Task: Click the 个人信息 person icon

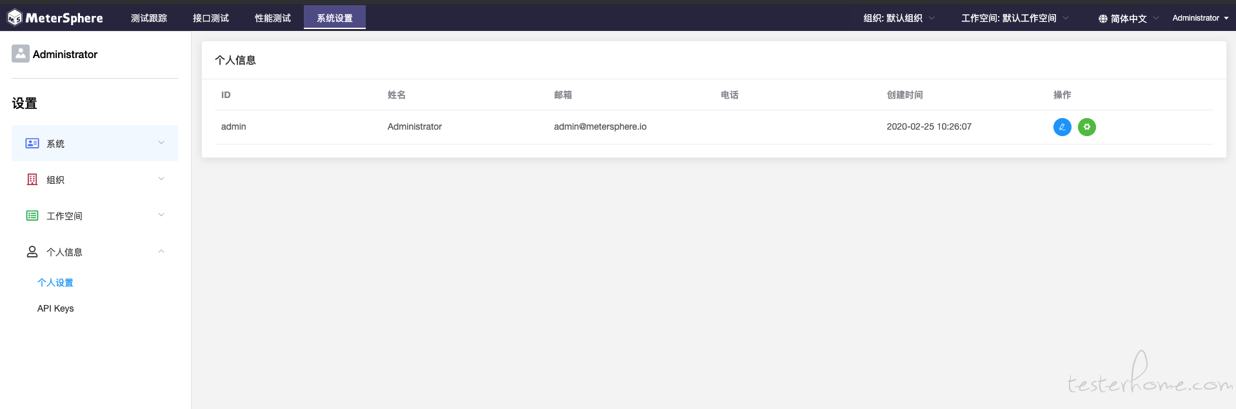Action: (32, 252)
